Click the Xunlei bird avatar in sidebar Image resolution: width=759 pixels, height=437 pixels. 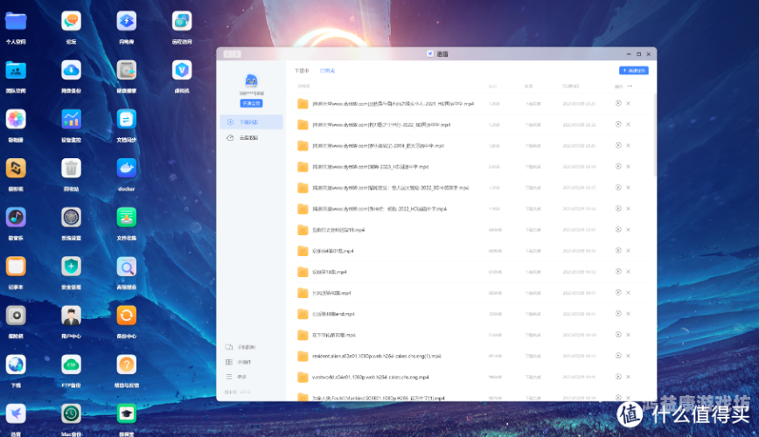click(x=251, y=81)
